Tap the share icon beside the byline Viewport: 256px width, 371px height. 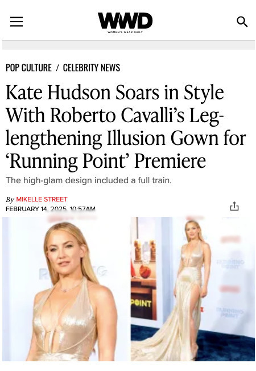pos(234,206)
